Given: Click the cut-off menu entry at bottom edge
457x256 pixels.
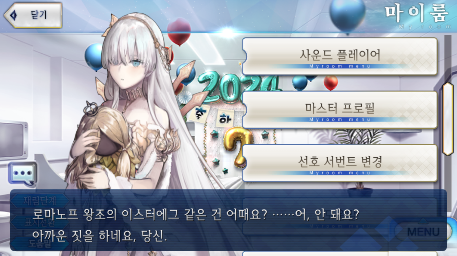Looking at the screenshot, I should [x=340, y=253].
